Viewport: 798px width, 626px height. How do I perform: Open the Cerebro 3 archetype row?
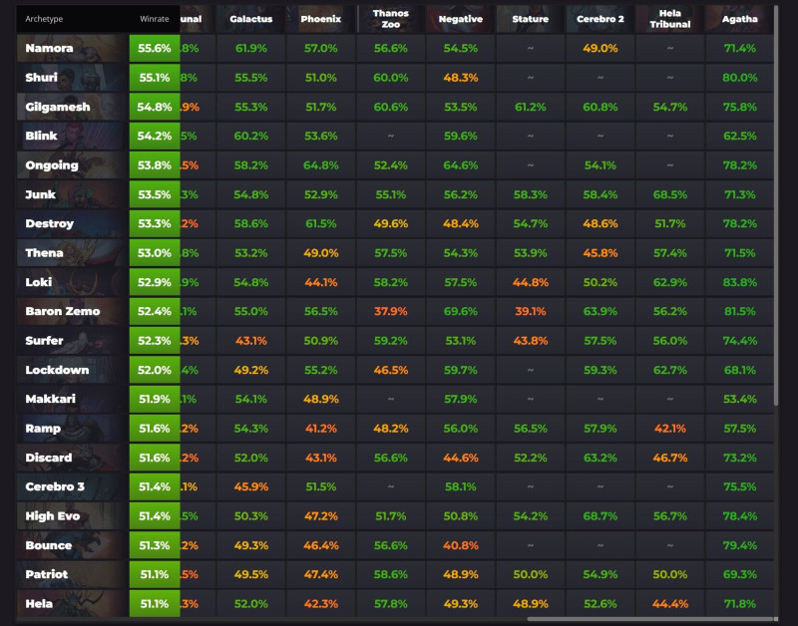coord(72,486)
